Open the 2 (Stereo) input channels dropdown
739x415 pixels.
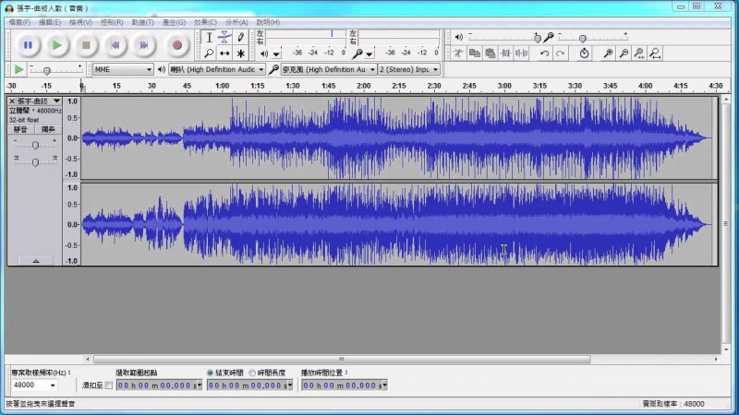(409, 69)
